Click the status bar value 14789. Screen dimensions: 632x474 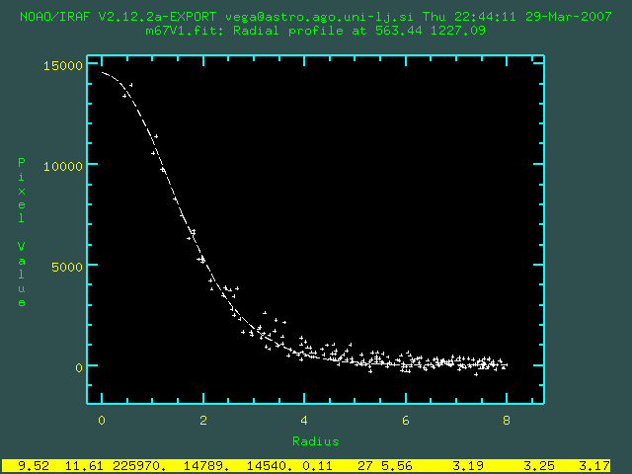click(206, 466)
